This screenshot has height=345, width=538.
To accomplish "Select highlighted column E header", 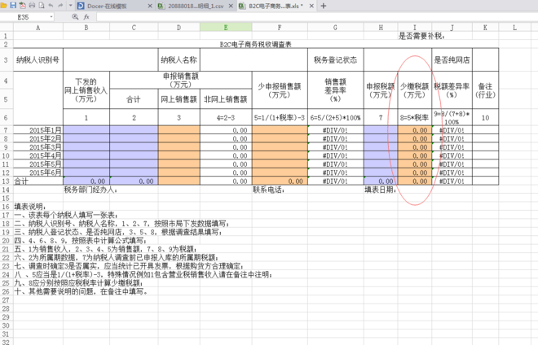I will coord(226,28).
